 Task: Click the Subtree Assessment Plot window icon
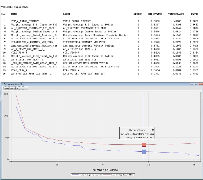click(3, 84)
